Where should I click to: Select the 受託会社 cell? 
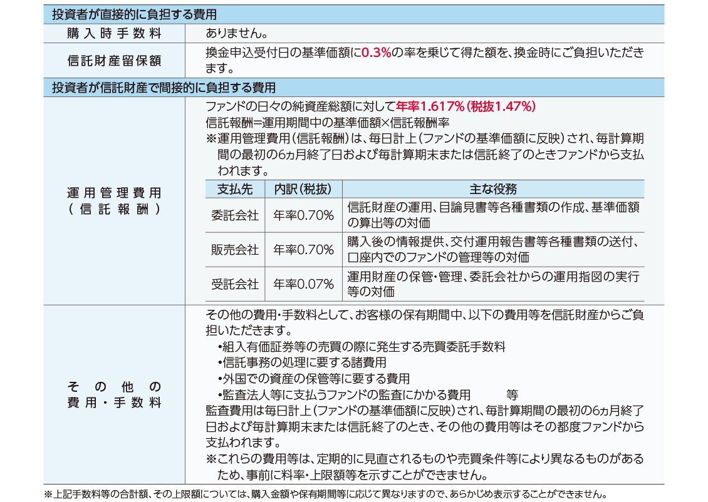coord(235,284)
